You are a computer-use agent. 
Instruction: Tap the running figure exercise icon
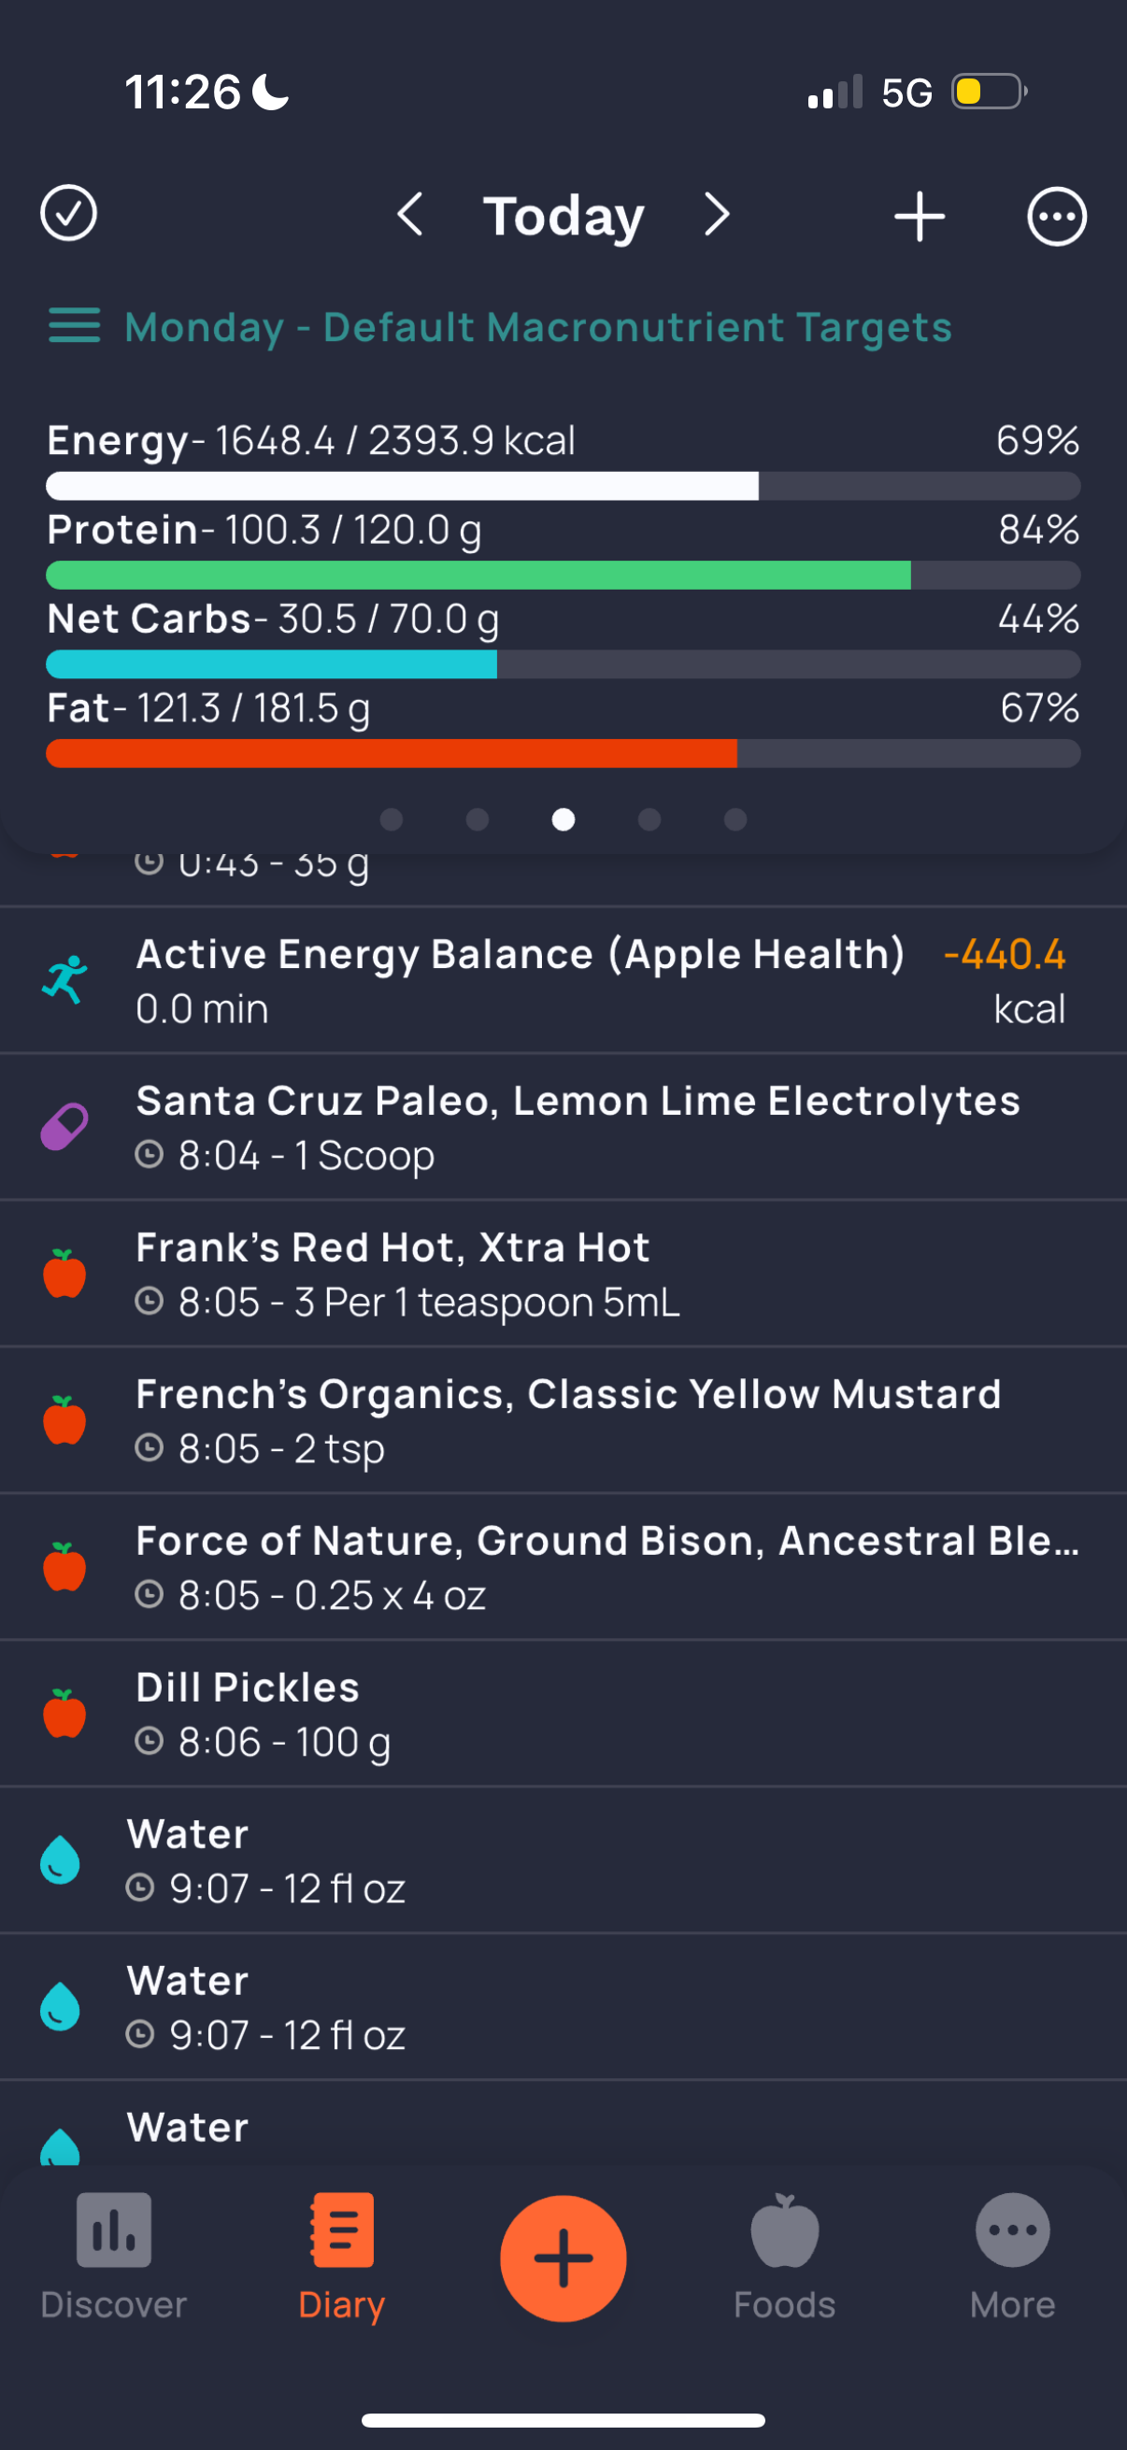(64, 979)
